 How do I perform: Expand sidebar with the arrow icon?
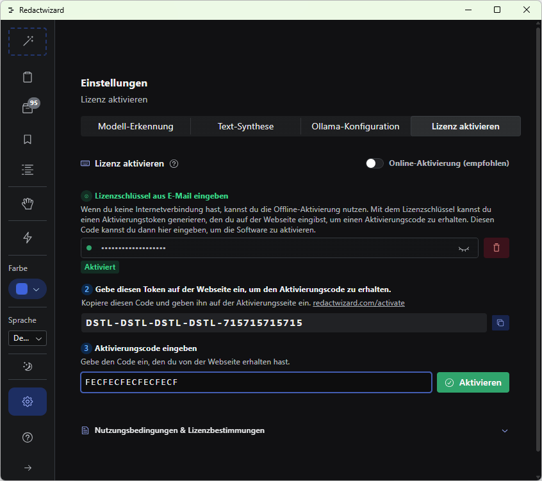click(x=28, y=468)
